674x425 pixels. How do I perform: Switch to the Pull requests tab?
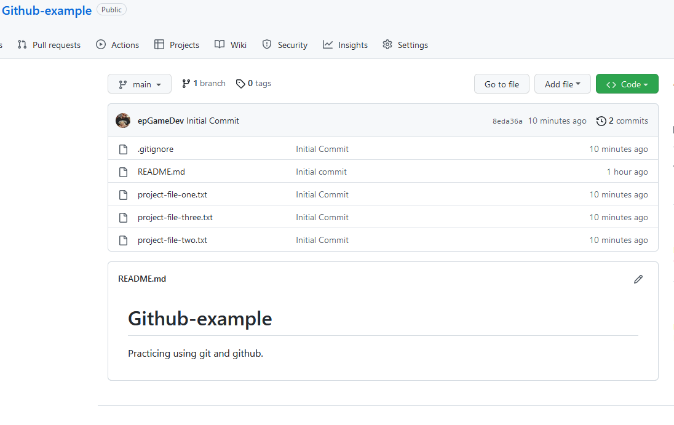click(49, 44)
